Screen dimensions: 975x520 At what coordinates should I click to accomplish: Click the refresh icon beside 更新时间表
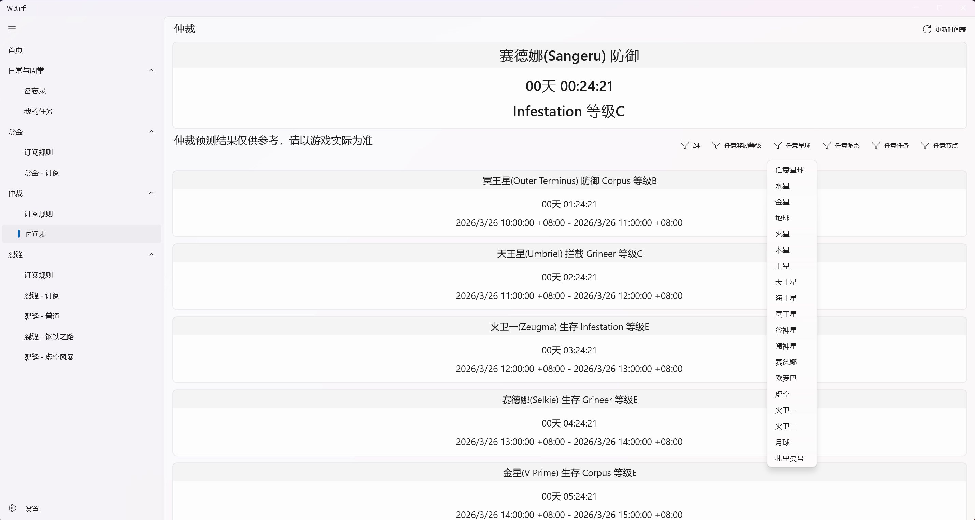tap(927, 29)
